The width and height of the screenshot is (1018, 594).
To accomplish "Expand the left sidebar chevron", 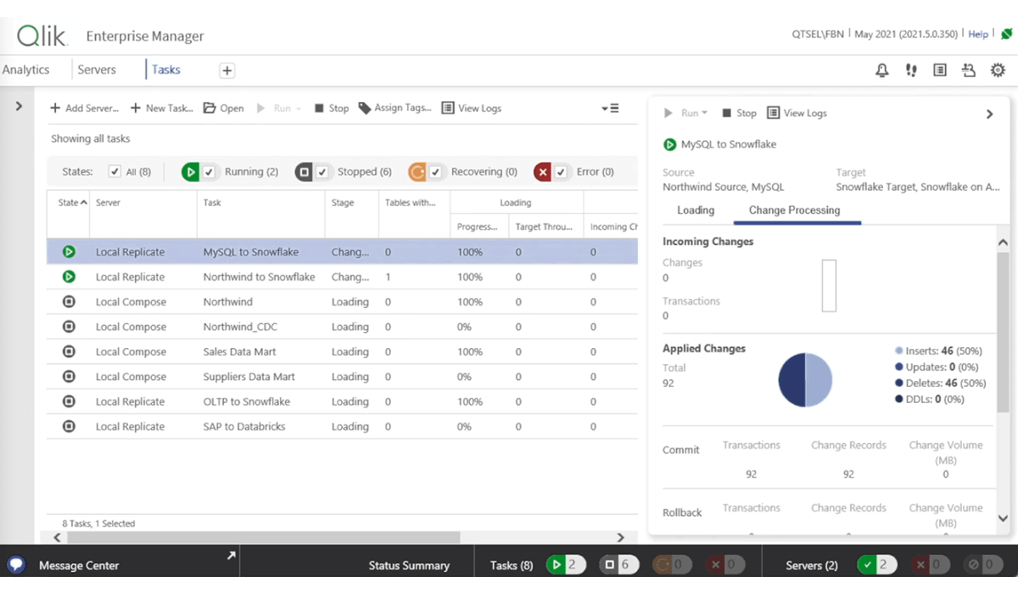I will [19, 106].
